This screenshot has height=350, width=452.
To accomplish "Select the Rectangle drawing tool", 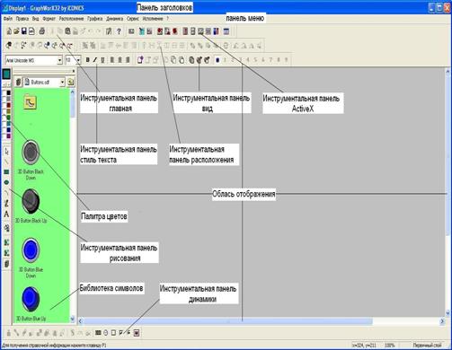I will click(x=6, y=172).
